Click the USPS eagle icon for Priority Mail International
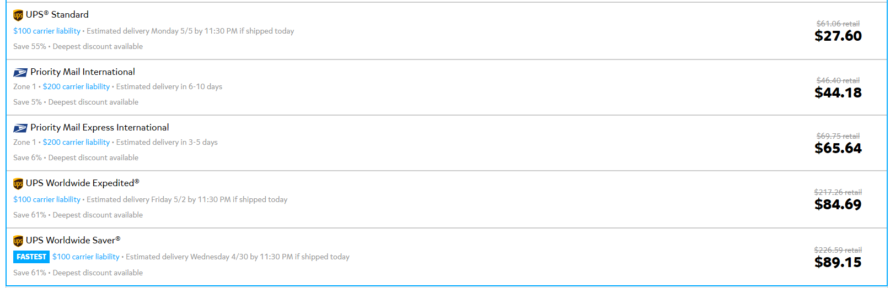 click(20, 73)
